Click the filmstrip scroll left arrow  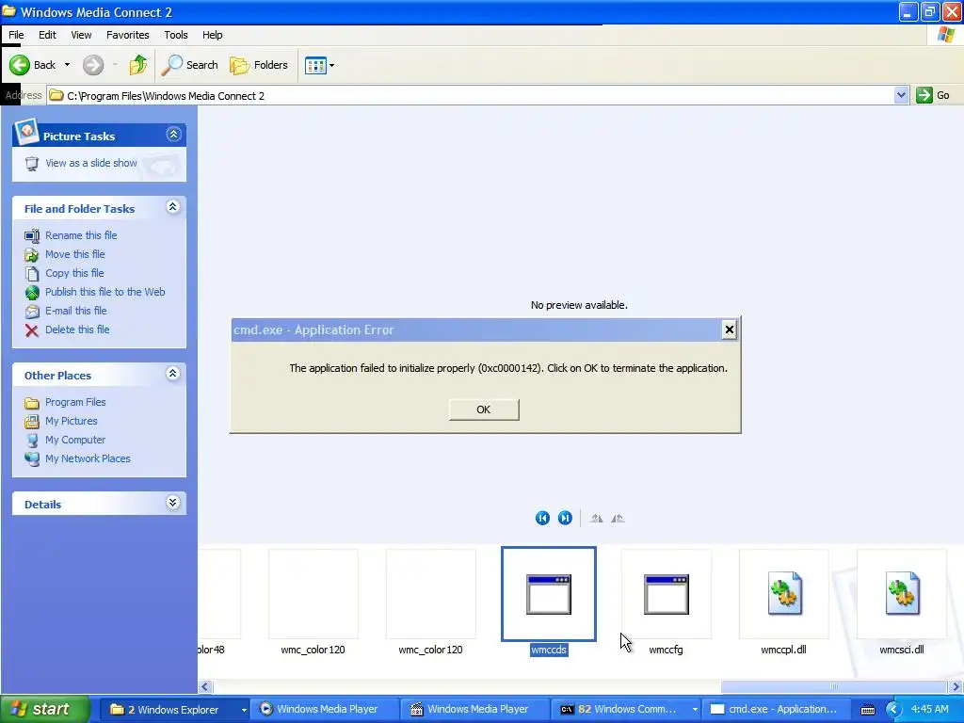[x=205, y=686]
